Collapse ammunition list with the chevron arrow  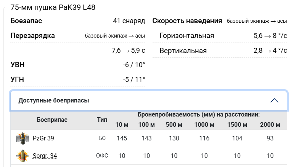[274, 101]
